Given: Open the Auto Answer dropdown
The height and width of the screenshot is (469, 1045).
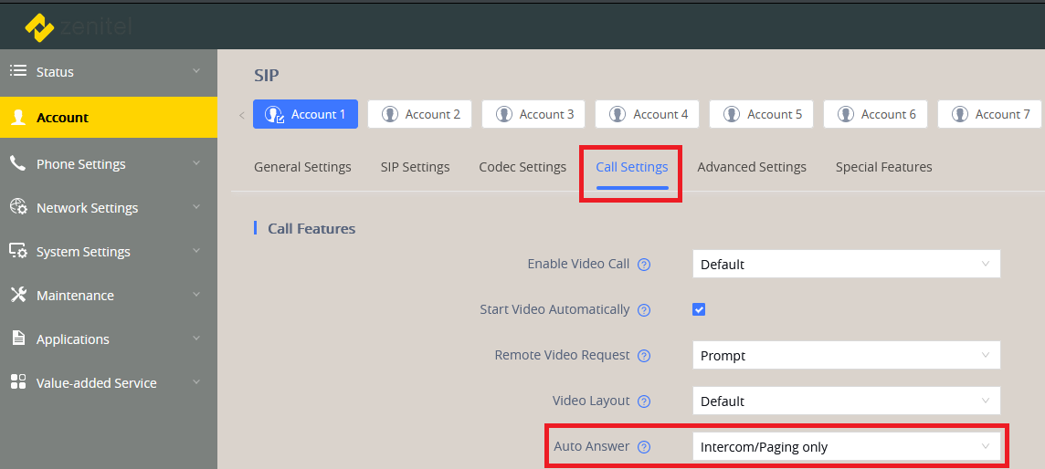Looking at the screenshot, I should [846, 446].
